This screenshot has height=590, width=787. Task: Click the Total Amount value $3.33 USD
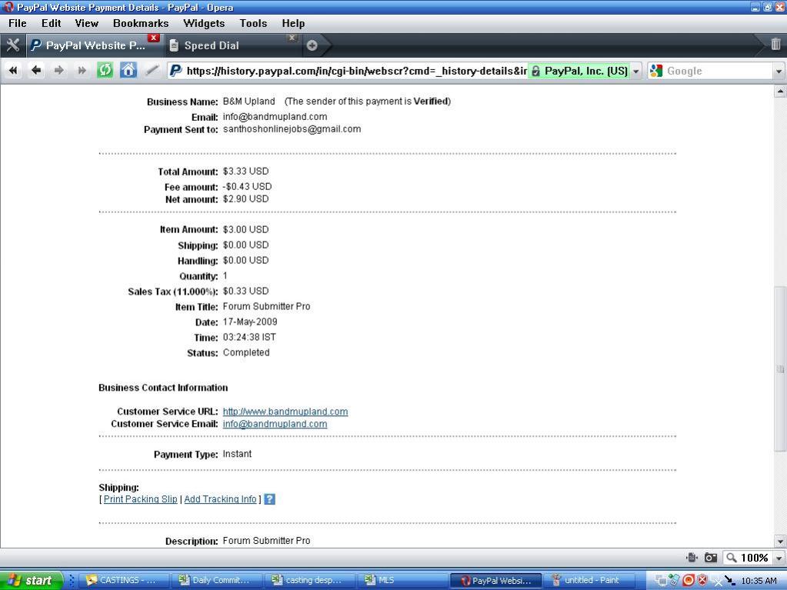[x=245, y=171]
